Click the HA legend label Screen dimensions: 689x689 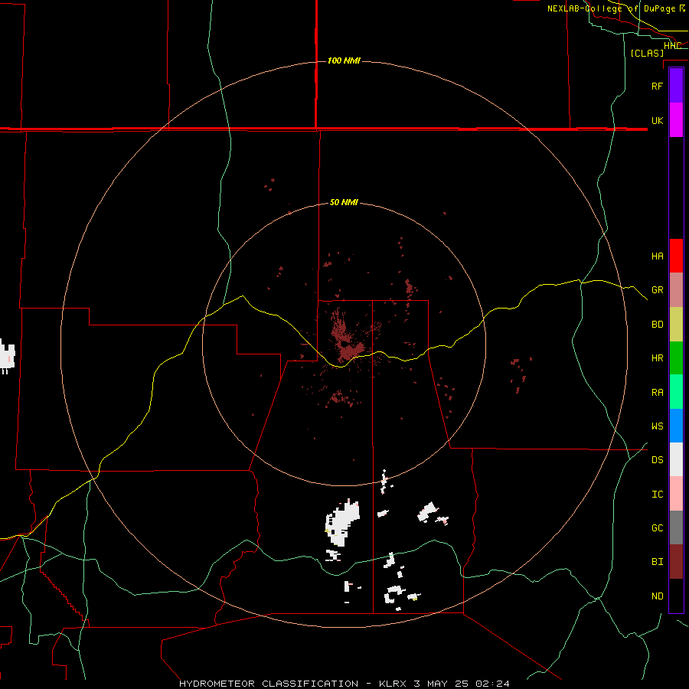point(658,256)
